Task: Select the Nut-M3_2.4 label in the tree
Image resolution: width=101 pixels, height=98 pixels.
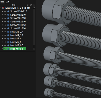Action: (17, 32)
